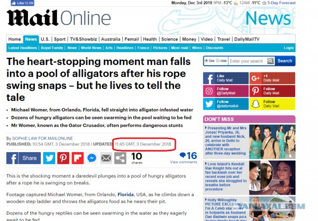318x221 pixels.
Task: View the 16 comments link
Action: (x=183, y=158)
